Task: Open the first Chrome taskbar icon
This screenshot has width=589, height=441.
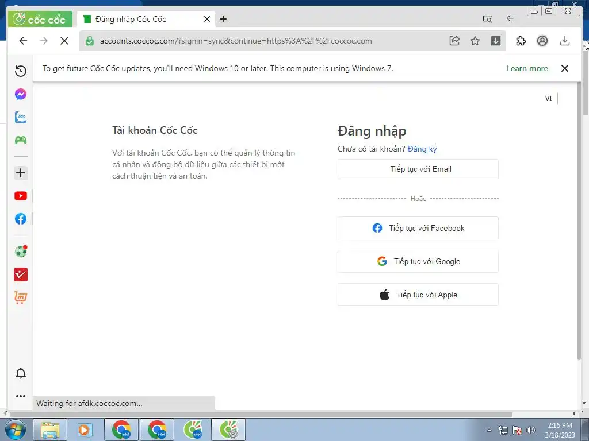Action: point(121,430)
